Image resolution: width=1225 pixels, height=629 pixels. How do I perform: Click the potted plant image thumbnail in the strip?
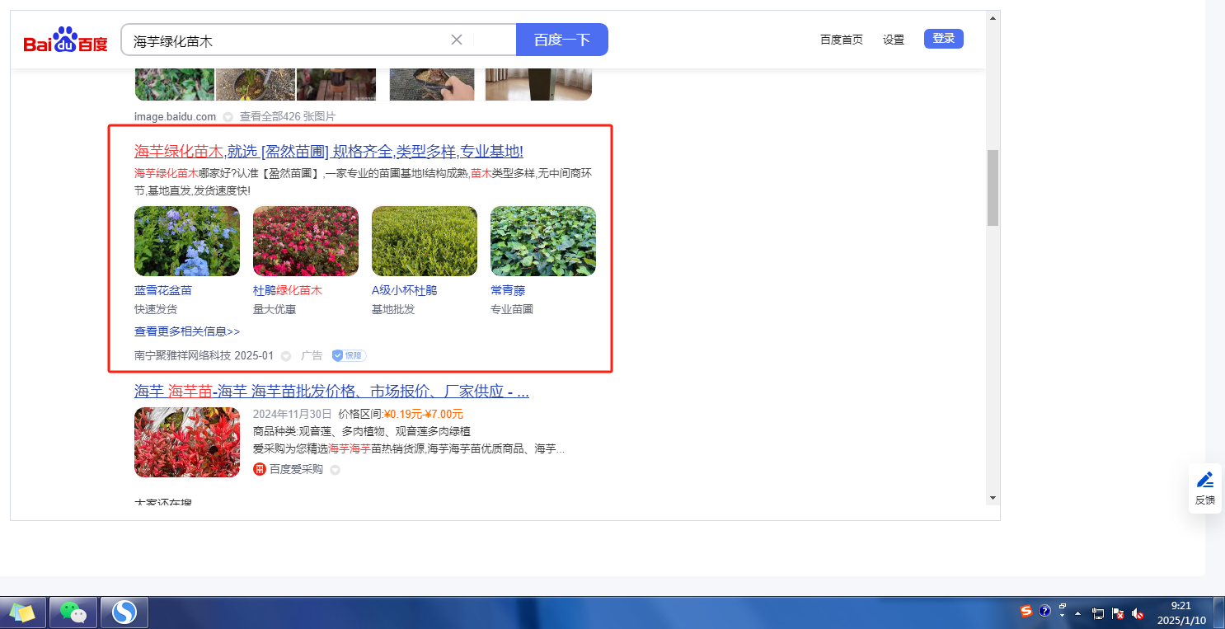pyautogui.click(x=256, y=85)
